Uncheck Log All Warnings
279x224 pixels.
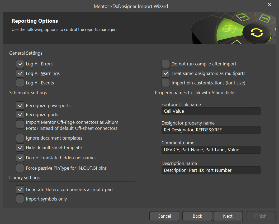click(20, 73)
